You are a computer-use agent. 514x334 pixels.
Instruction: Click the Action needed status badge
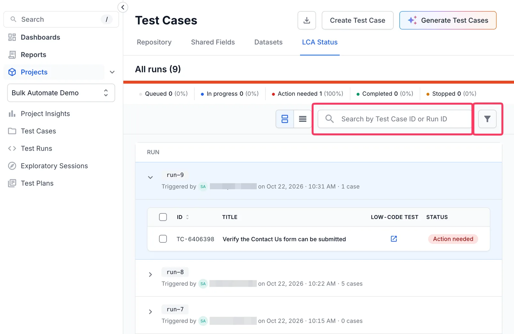(x=453, y=239)
